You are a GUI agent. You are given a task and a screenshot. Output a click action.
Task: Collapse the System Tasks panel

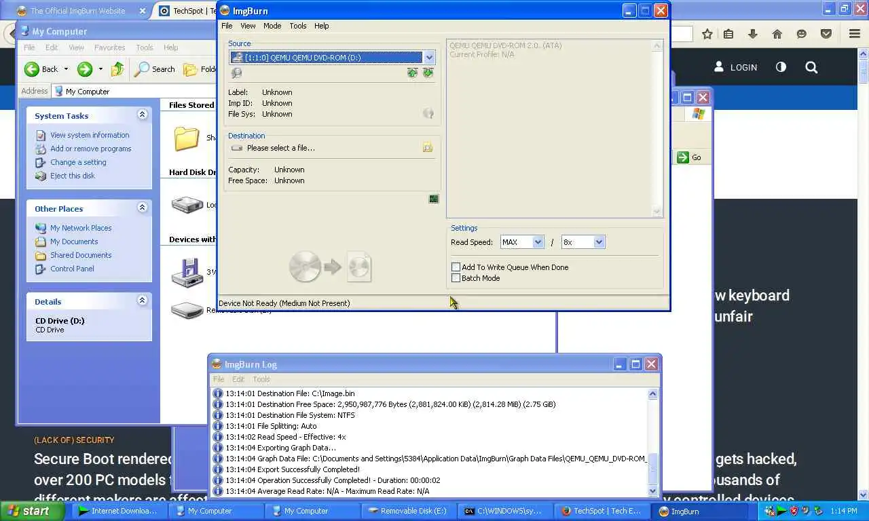click(x=142, y=115)
